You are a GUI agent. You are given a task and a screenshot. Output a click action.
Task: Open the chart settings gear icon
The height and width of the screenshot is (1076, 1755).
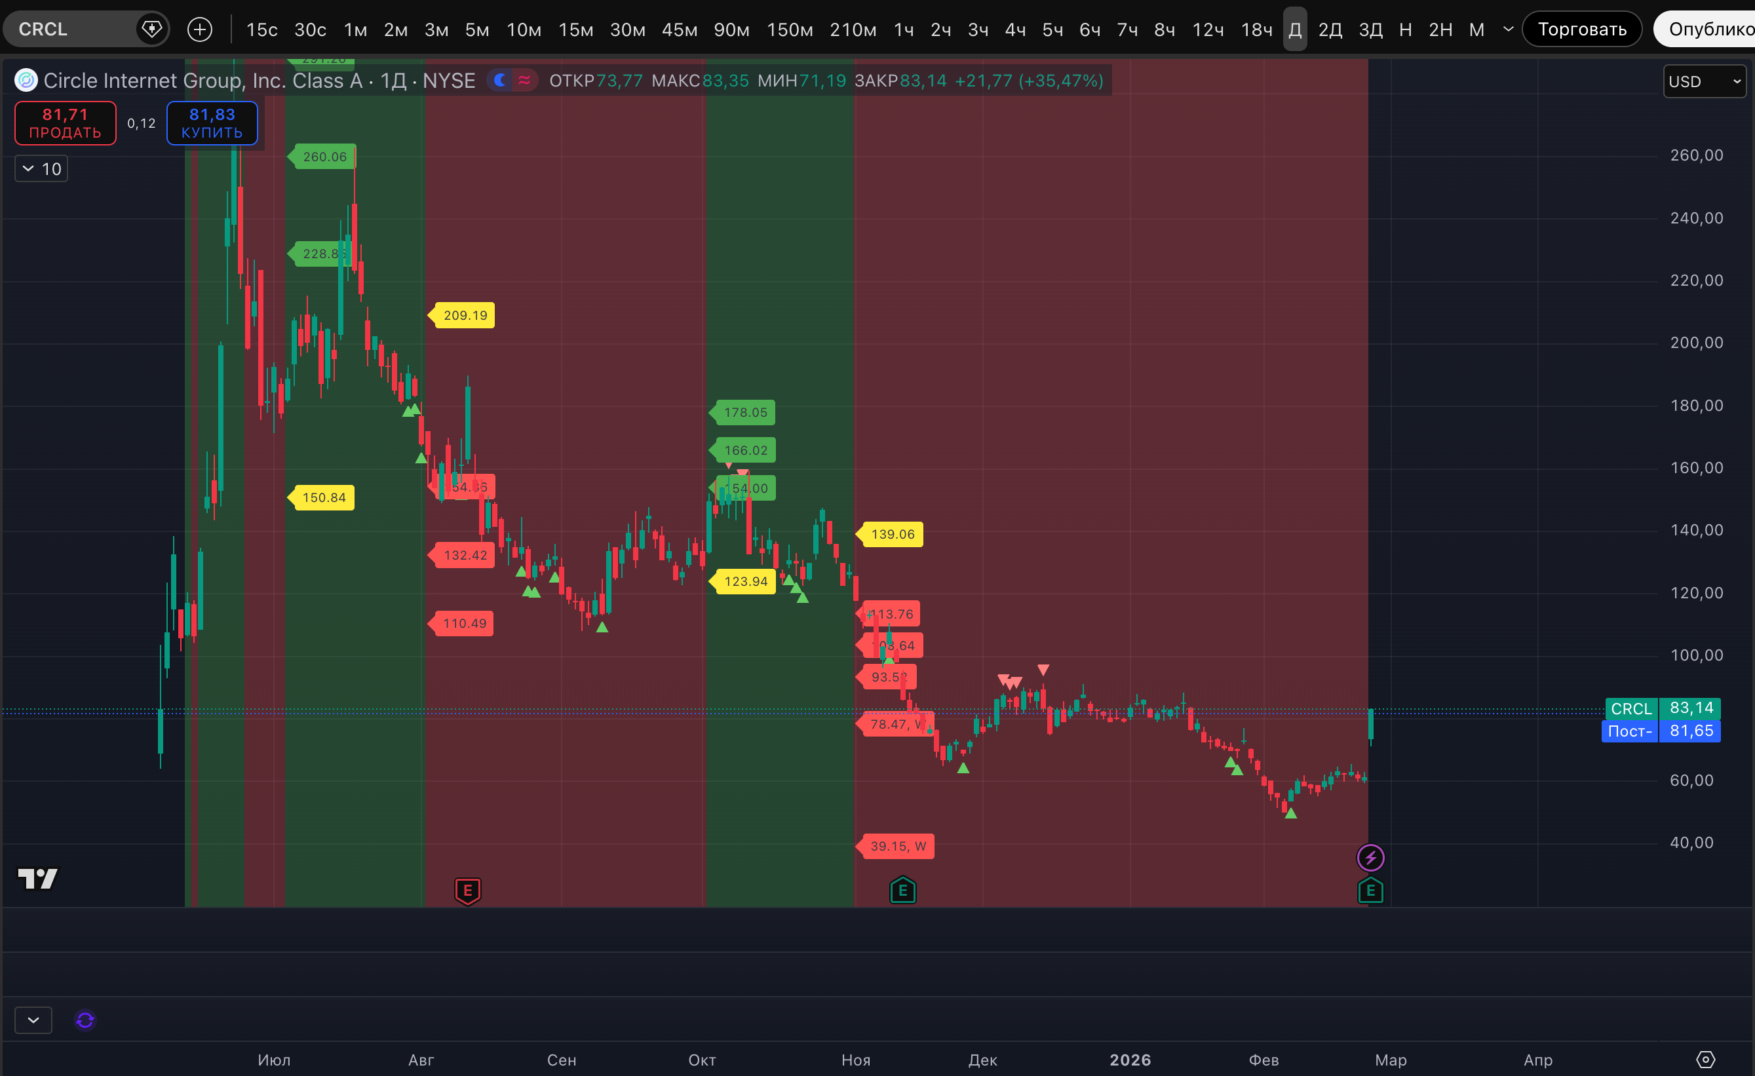pyautogui.click(x=1705, y=1059)
